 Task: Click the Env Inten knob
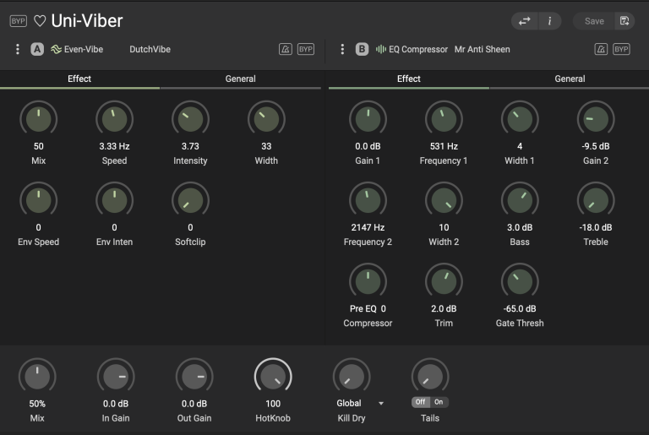115,200
